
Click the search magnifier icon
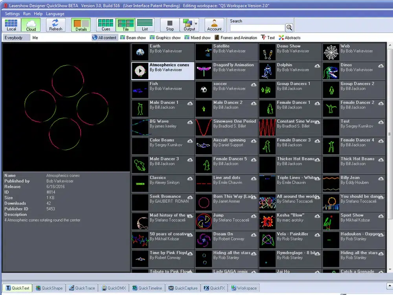(289, 28)
